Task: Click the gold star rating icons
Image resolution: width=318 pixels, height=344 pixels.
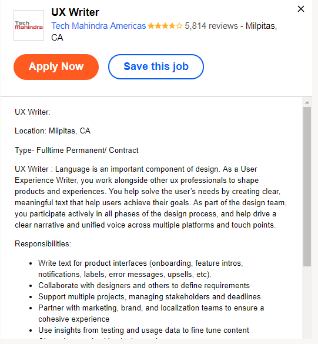Action: tap(165, 26)
